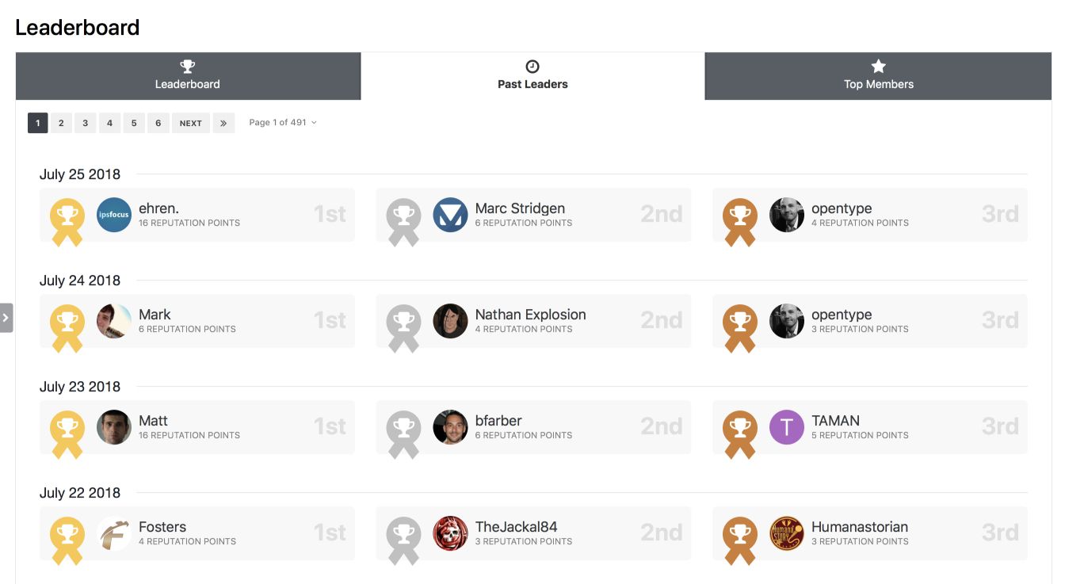Open Matt's profile name link
Image resolution: width=1065 pixels, height=584 pixels.
[153, 421]
